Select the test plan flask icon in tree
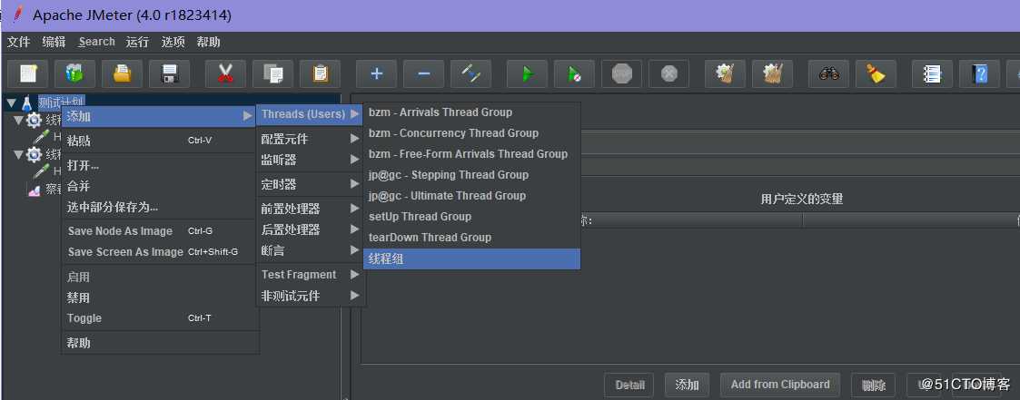The height and width of the screenshot is (400, 1020). pos(26,103)
